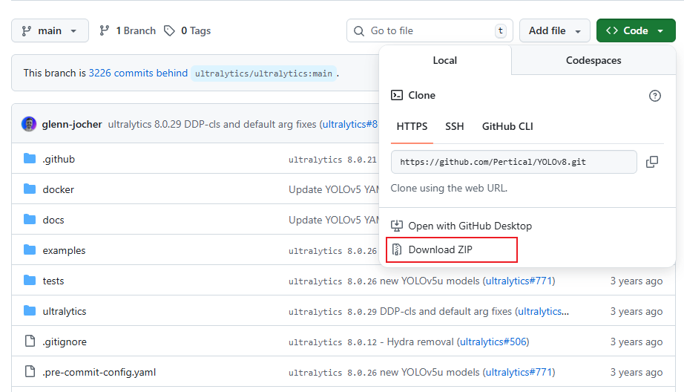Switch to the Local tab
The image size is (684, 392).
coord(445,60)
